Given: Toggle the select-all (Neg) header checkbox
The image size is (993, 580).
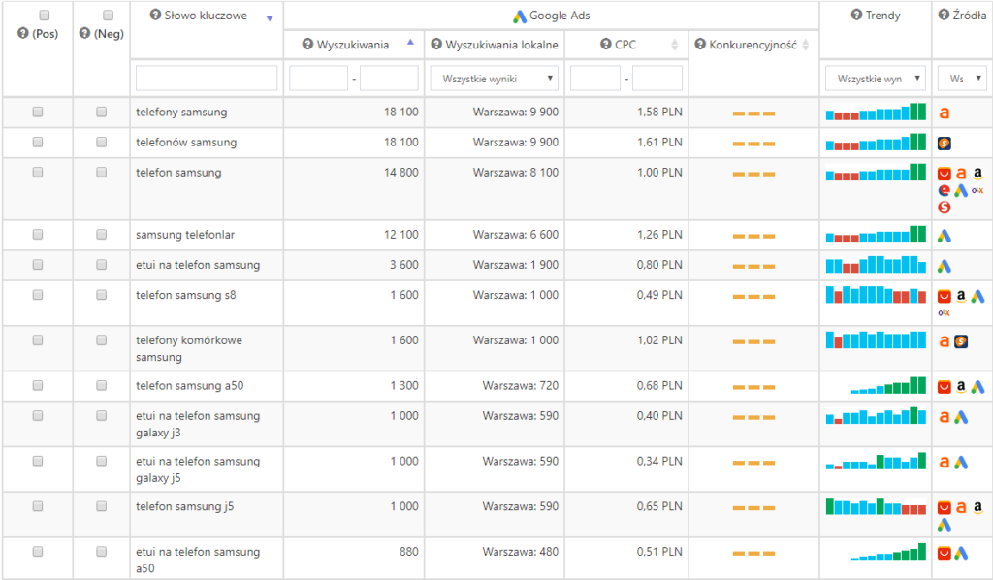Looking at the screenshot, I should pos(109,15).
